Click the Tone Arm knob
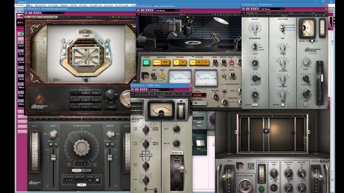 [x=215, y=96]
